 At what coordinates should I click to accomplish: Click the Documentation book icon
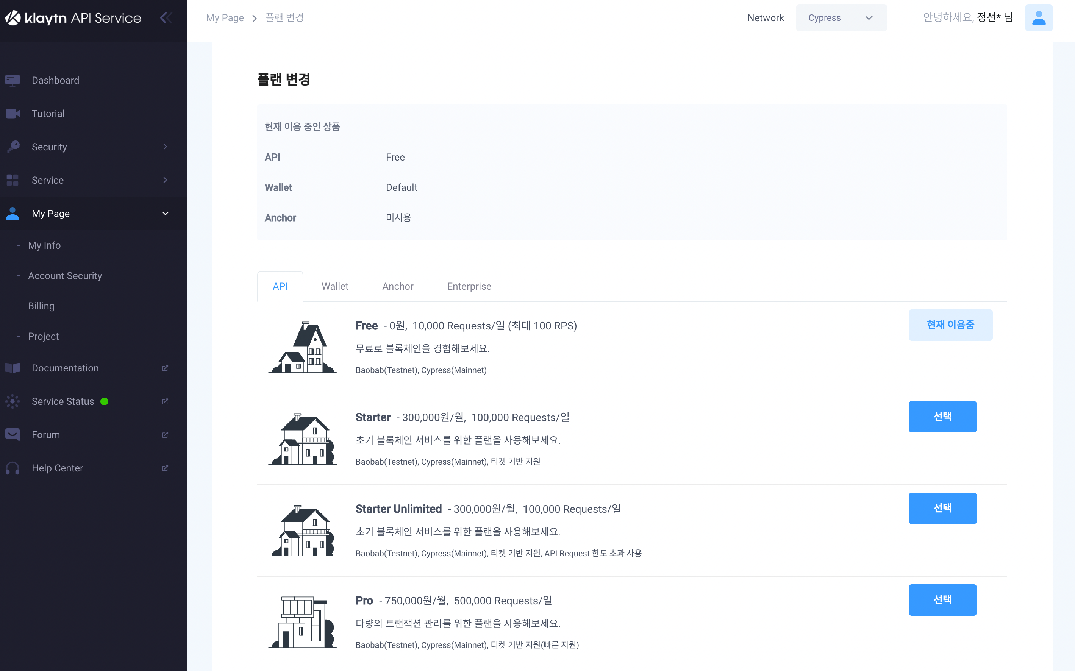(12, 368)
